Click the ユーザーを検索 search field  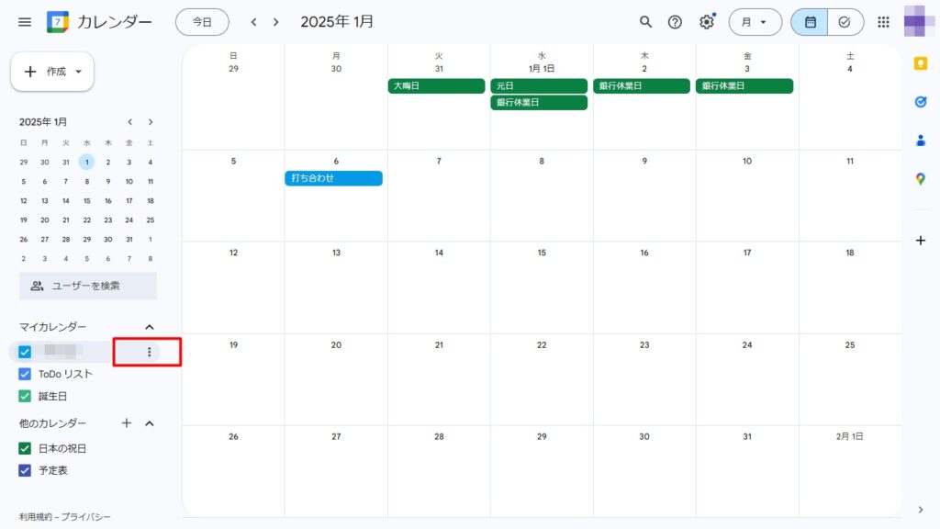tap(88, 286)
